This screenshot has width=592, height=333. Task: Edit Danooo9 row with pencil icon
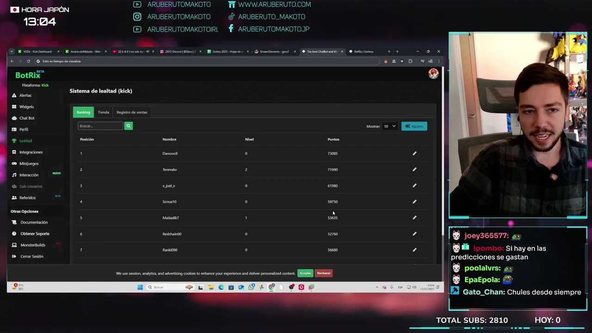(414, 153)
